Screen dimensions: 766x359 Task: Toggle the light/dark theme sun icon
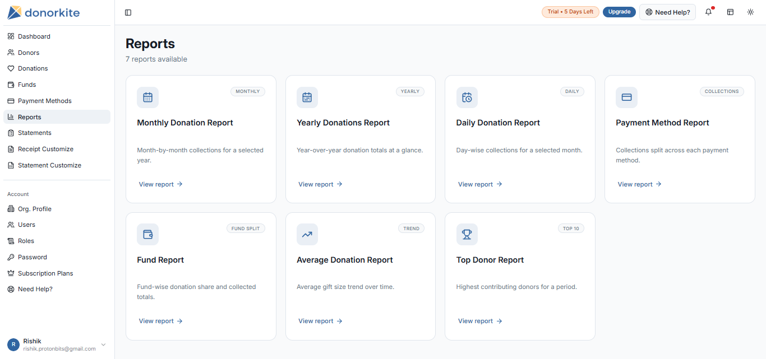click(750, 12)
